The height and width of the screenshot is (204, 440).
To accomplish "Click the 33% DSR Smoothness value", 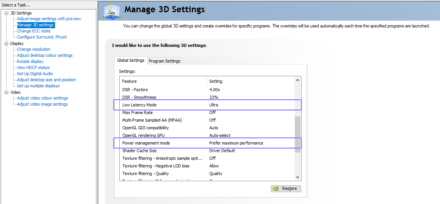I will pyautogui.click(x=214, y=97).
